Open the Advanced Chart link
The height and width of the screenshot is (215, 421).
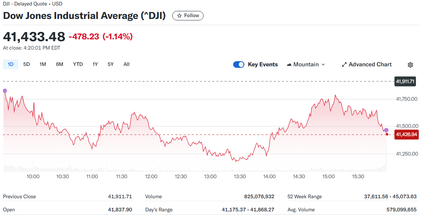(x=367, y=64)
